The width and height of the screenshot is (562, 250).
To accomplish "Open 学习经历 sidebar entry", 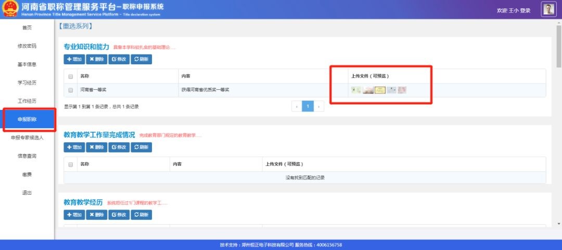I will pos(27,83).
